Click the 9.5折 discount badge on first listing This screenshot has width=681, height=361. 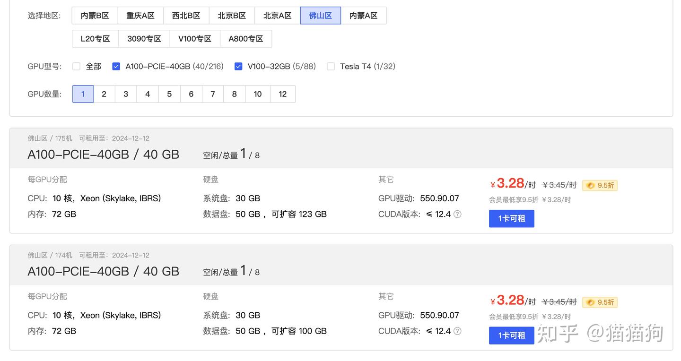coord(600,185)
